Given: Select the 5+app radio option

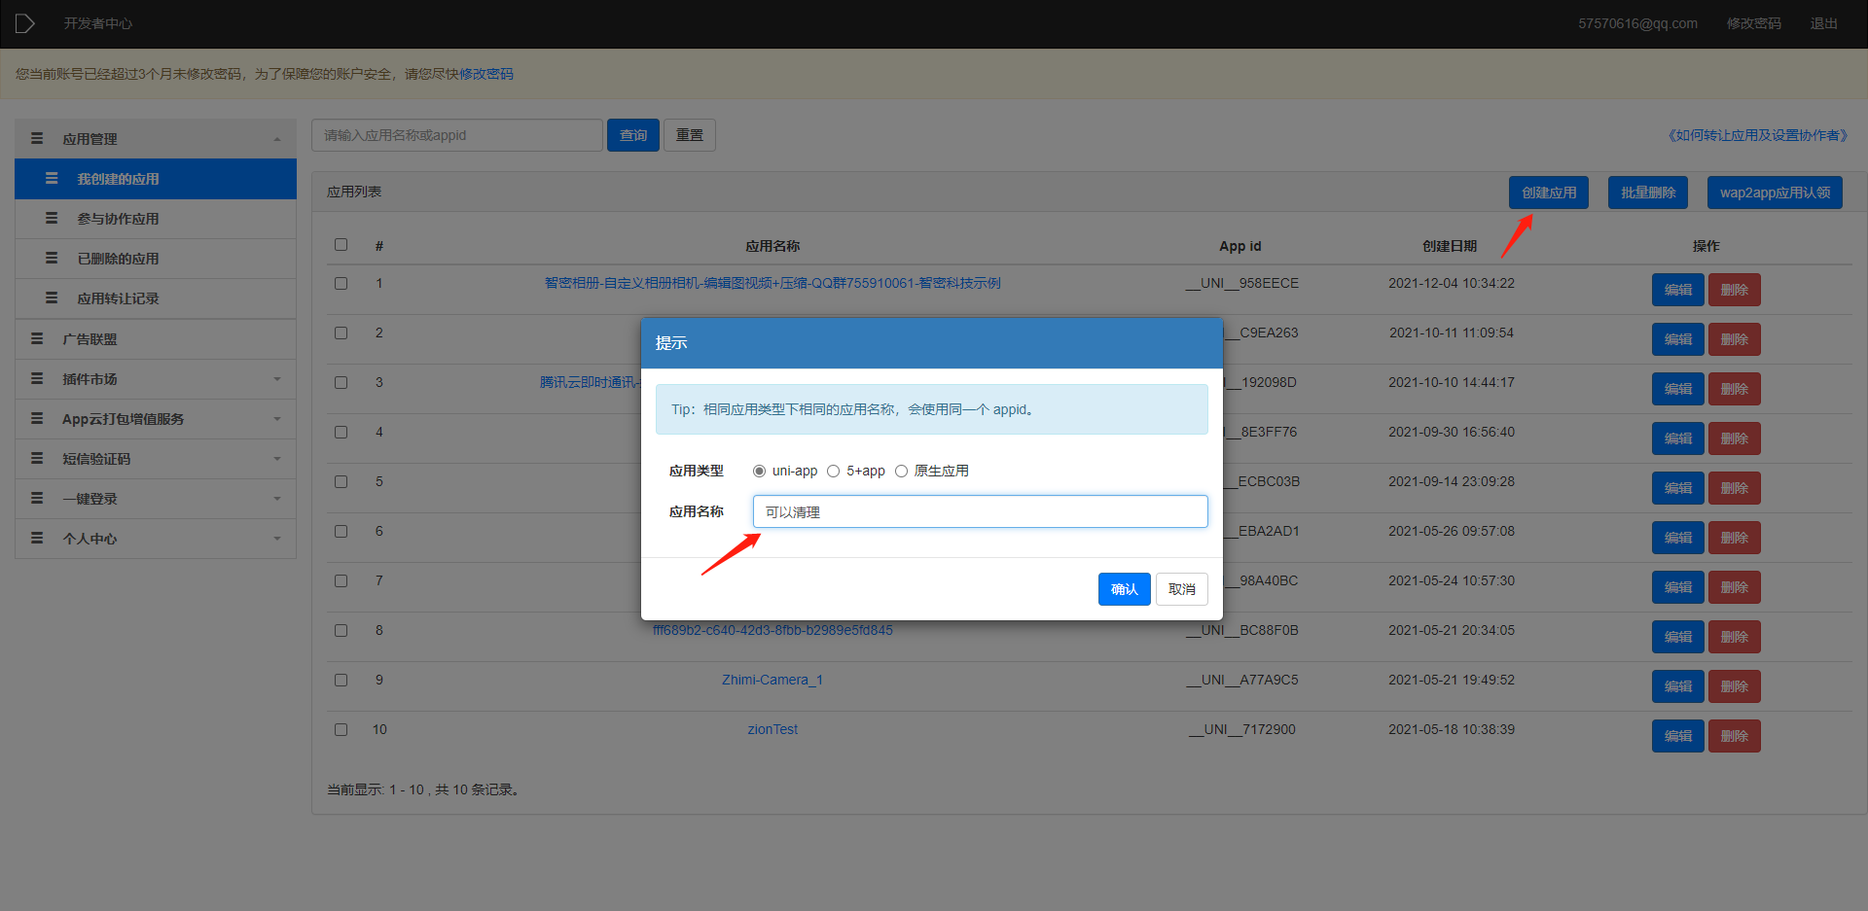Looking at the screenshot, I should point(833,472).
